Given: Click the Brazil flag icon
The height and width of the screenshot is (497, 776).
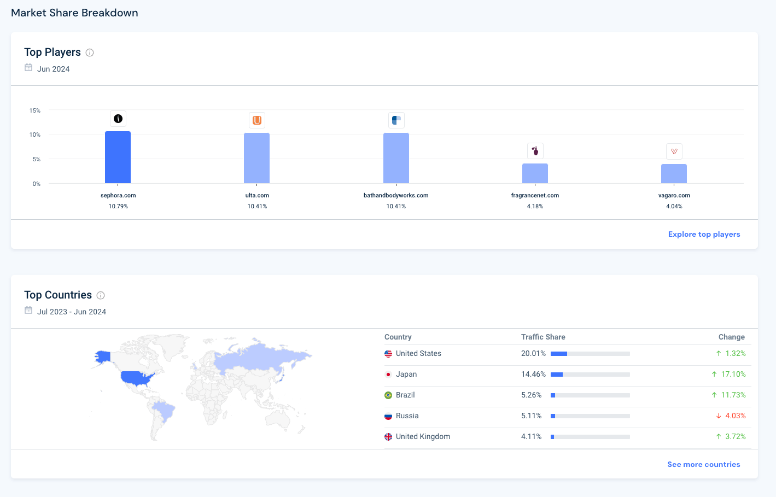Looking at the screenshot, I should (388, 395).
